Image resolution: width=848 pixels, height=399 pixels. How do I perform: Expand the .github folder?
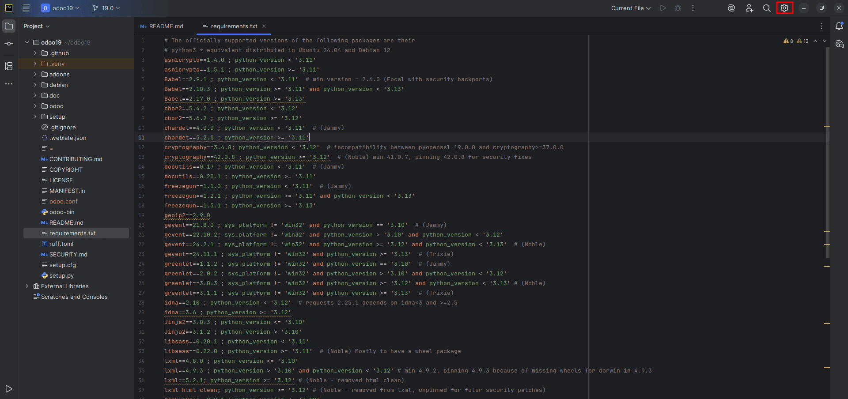(x=35, y=53)
